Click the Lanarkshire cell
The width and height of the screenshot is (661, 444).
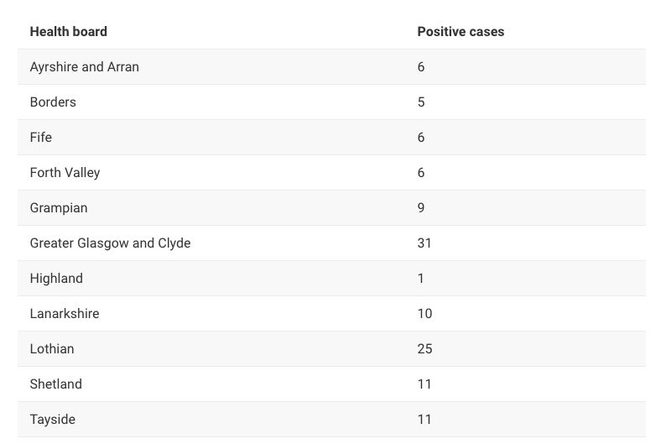(65, 314)
